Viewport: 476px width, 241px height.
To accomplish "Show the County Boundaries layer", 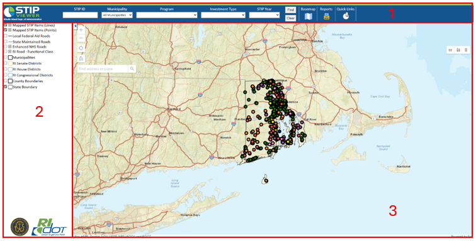I will point(6,81).
